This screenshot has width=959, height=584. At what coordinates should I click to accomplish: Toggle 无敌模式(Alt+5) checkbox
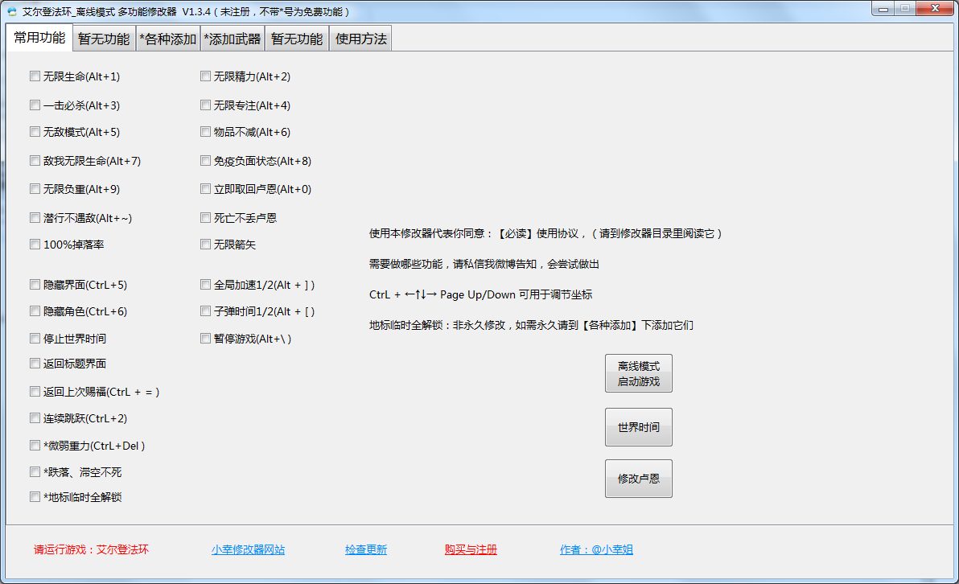click(x=35, y=131)
